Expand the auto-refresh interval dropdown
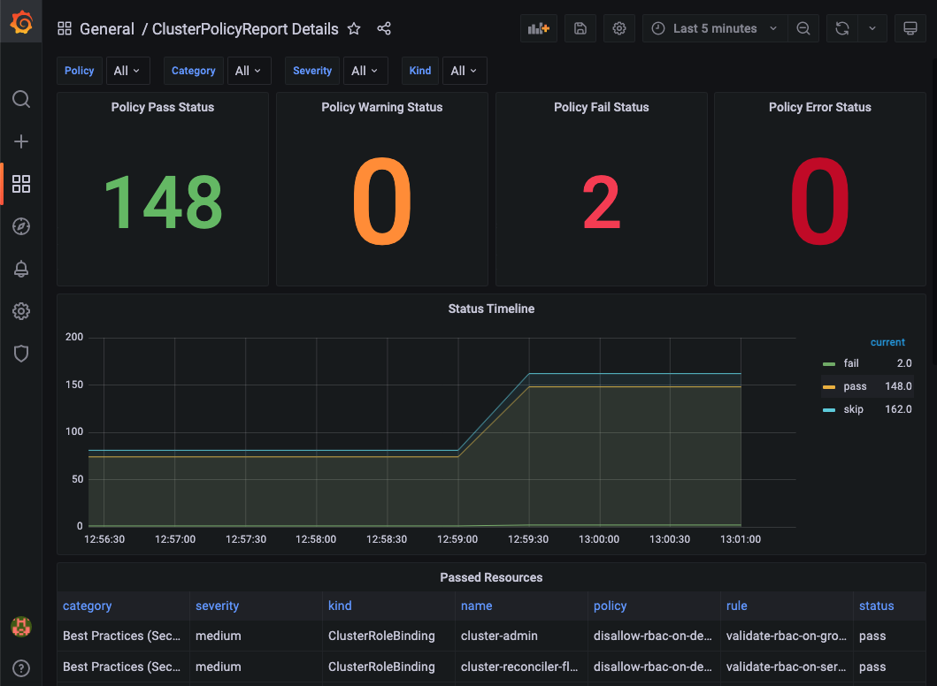Image resolution: width=937 pixels, height=686 pixels. point(872,27)
